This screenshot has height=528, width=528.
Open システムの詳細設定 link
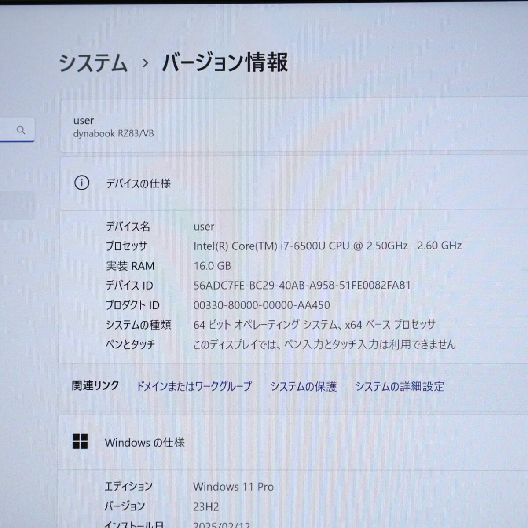pyautogui.click(x=400, y=386)
